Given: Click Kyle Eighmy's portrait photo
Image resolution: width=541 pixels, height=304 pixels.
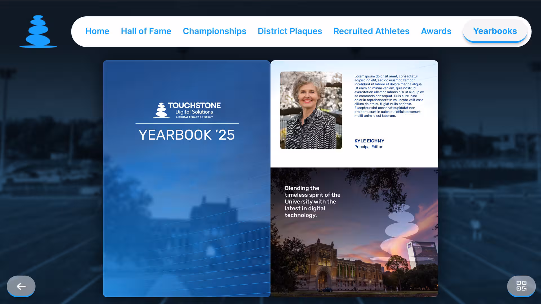Looking at the screenshot, I should (311, 110).
